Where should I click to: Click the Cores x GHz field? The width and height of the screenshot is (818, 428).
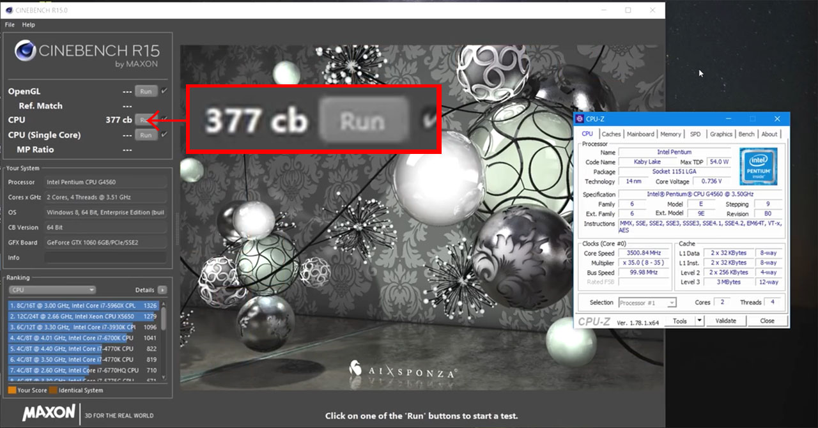[105, 197]
